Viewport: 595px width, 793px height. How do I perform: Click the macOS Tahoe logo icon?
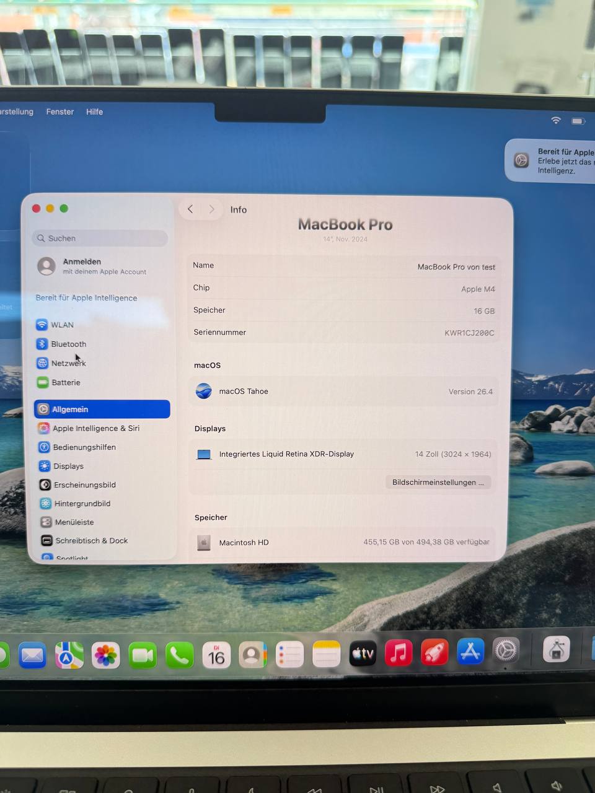(204, 391)
